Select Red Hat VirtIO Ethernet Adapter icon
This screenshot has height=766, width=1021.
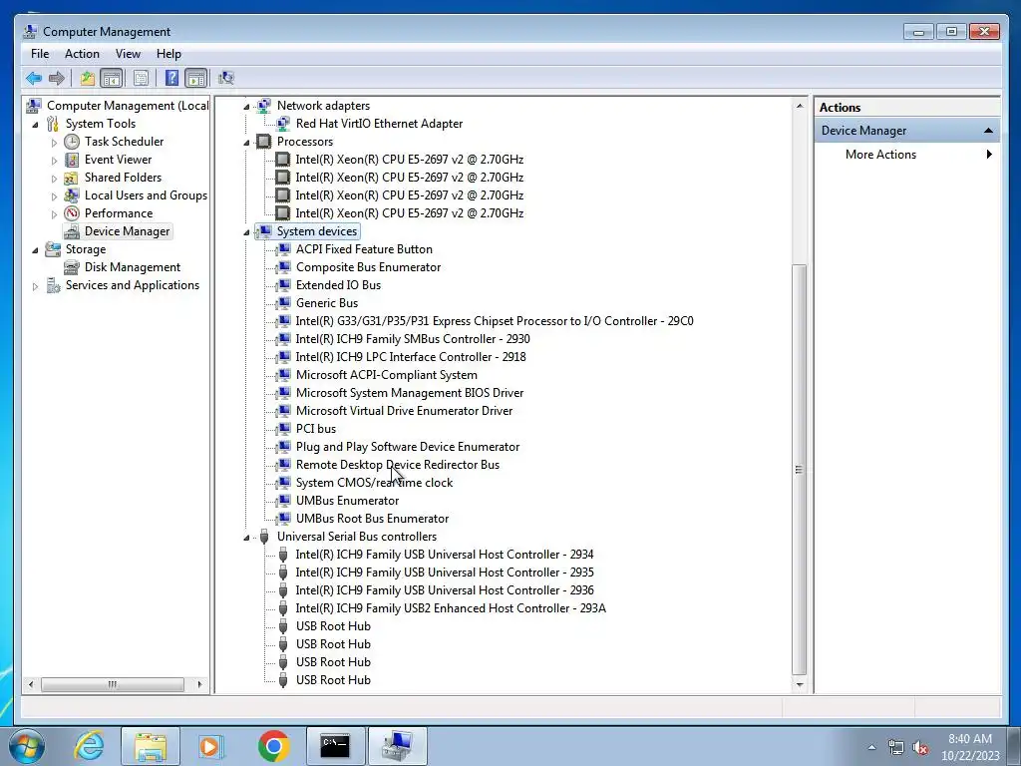click(x=282, y=123)
